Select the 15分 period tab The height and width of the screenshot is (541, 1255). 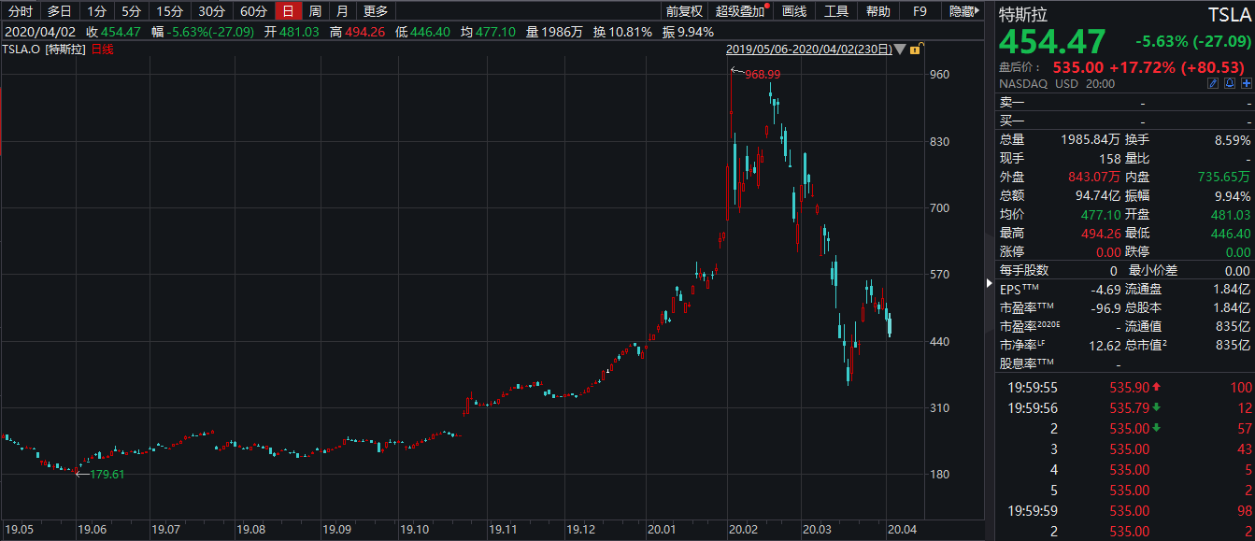pos(170,11)
